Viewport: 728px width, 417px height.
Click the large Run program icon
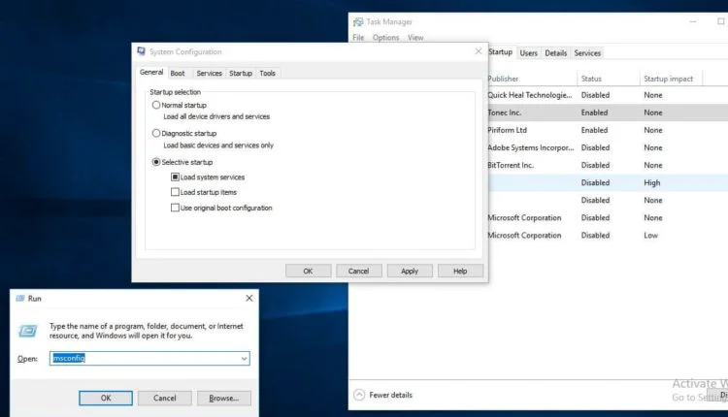click(27, 331)
